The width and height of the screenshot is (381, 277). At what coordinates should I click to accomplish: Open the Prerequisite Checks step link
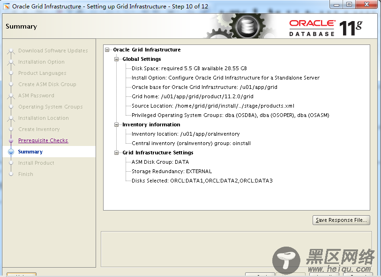43,140
